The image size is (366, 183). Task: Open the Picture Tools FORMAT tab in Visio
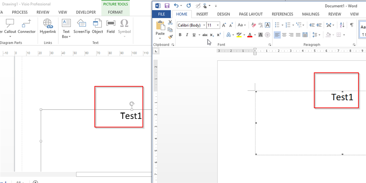115,12
